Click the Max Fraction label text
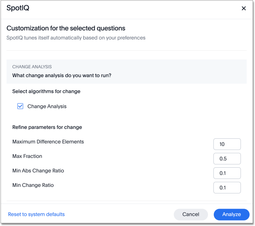Screen dimensions: 255x226 point(27,156)
